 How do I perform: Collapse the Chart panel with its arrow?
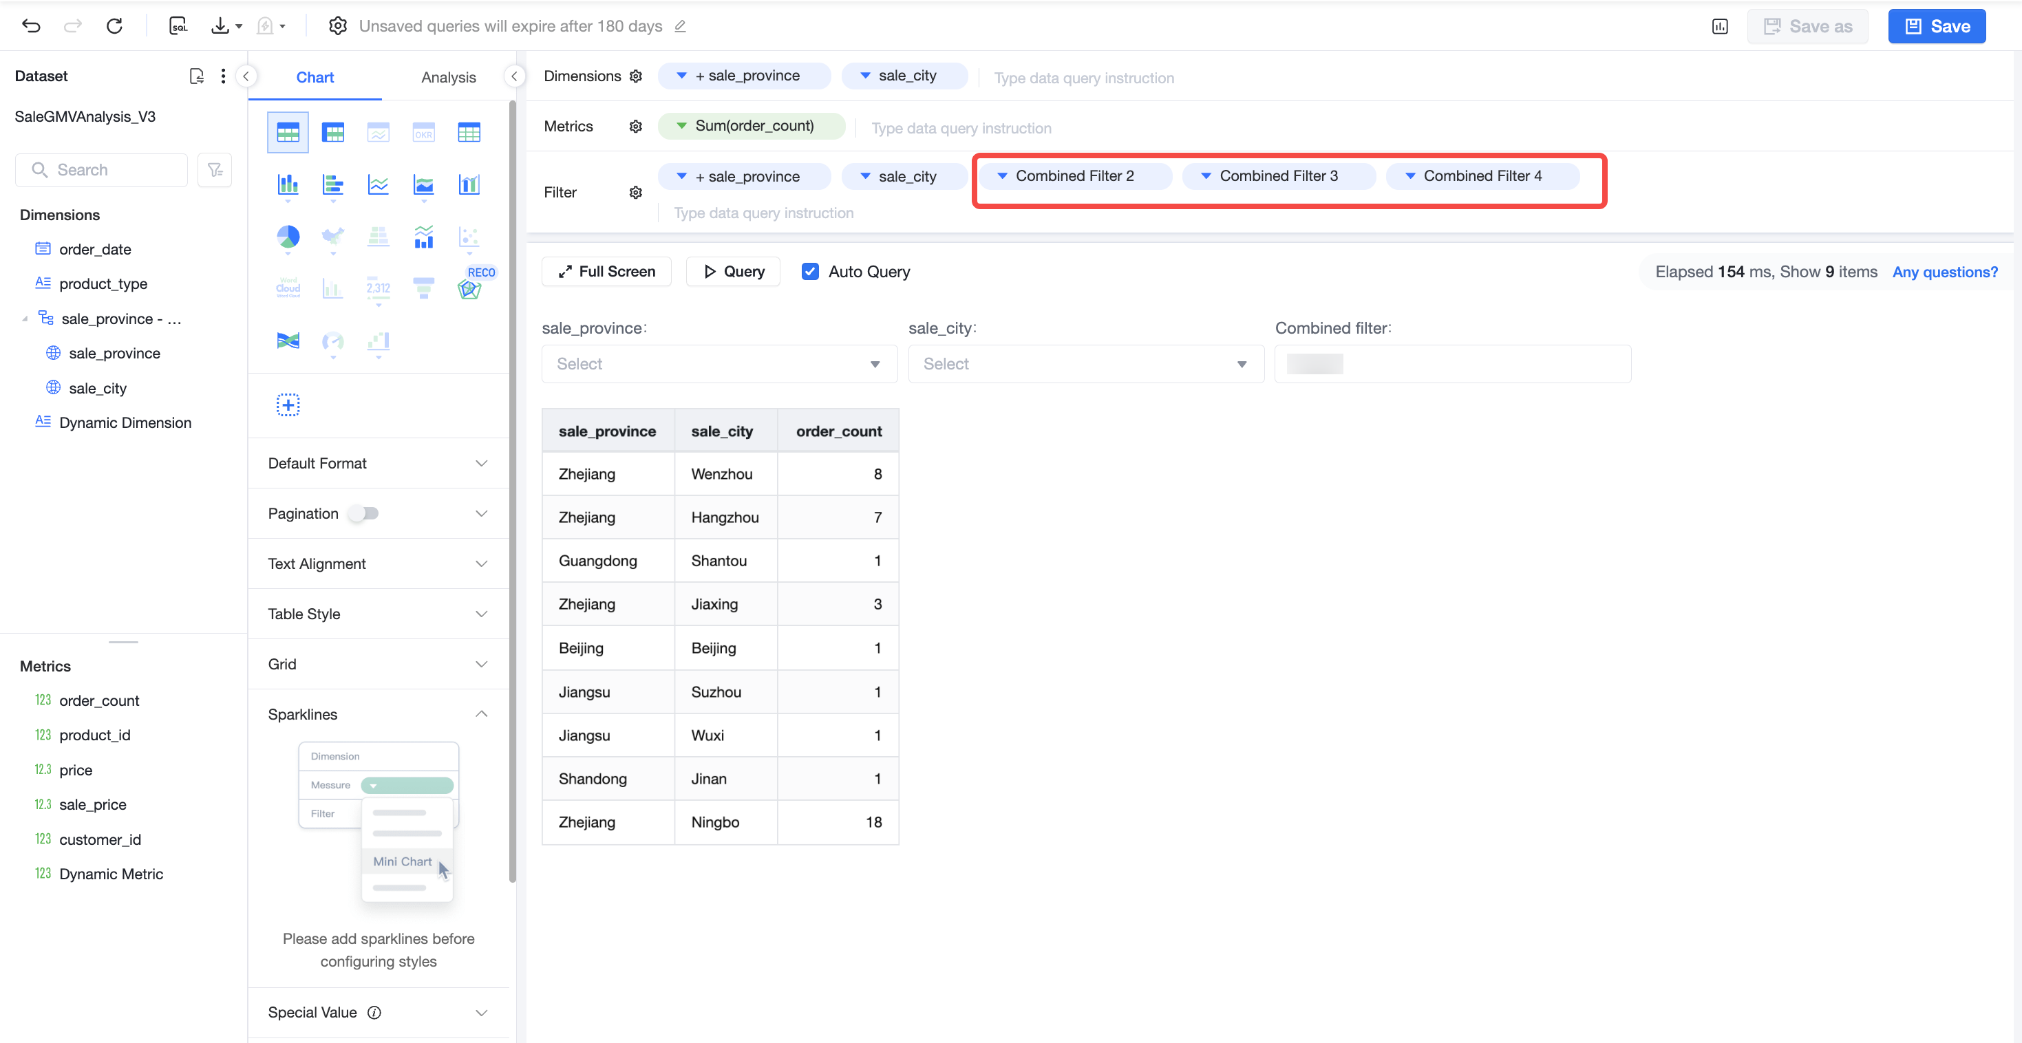click(514, 76)
